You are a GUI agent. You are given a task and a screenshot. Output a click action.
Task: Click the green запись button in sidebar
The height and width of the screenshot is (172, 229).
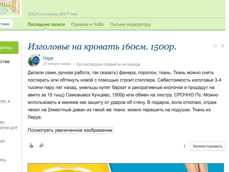pyautogui.click(x=9, y=48)
